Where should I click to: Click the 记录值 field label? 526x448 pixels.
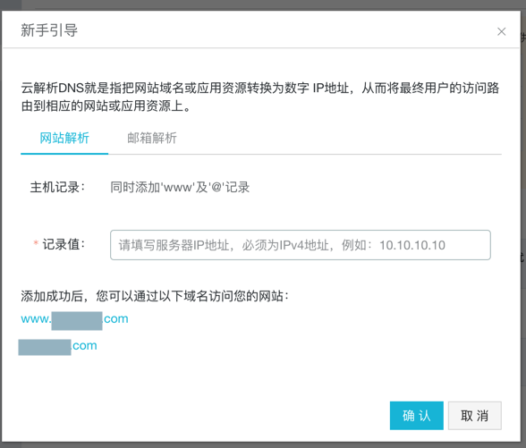(64, 244)
